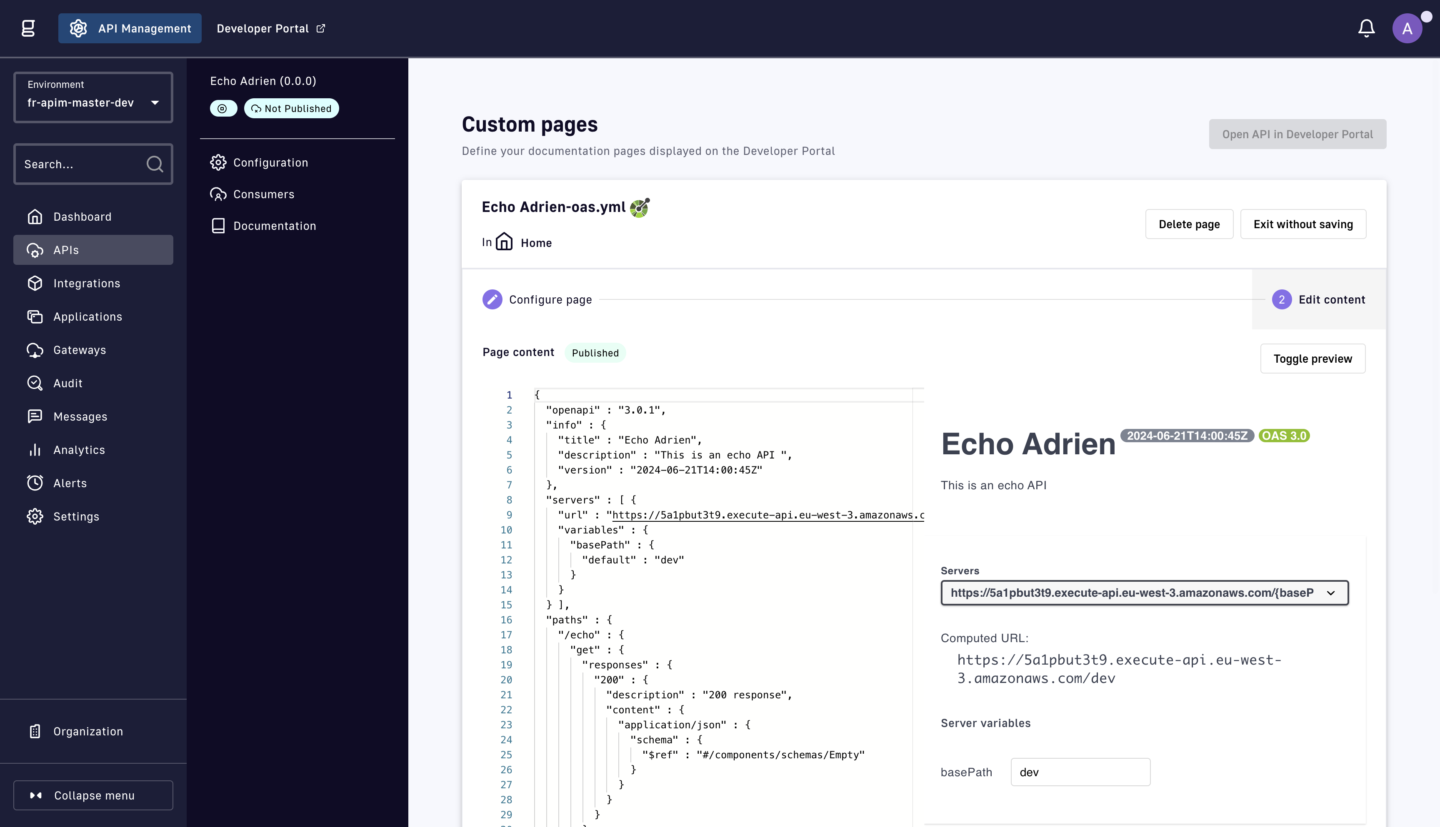Click the search magnifier icon
The width and height of the screenshot is (1440, 827).
[x=155, y=164]
